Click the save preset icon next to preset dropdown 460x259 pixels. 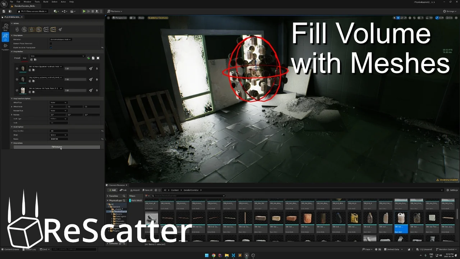tap(93, 58)
